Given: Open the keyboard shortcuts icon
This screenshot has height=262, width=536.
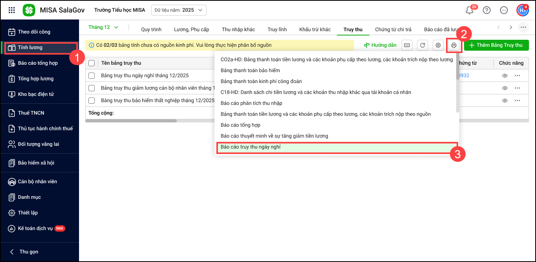Looking at the screenshot, I should pyautogui.click(x=407, y=45).
